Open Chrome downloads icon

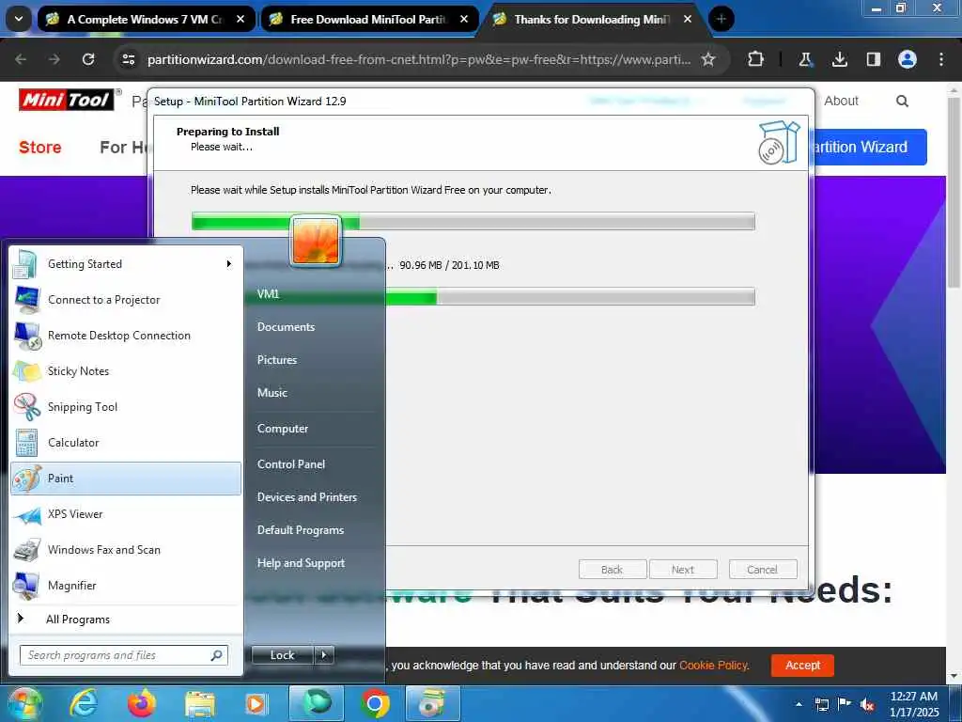point(840,59)
